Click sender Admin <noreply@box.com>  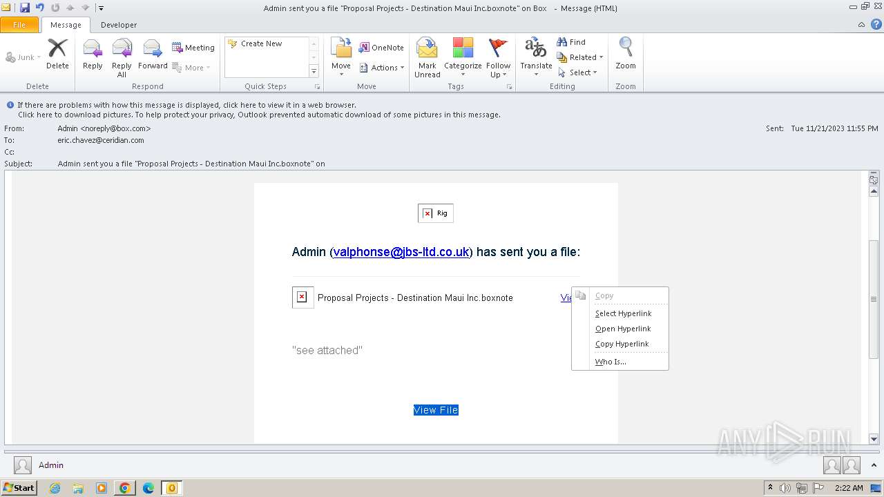(104, 128)
